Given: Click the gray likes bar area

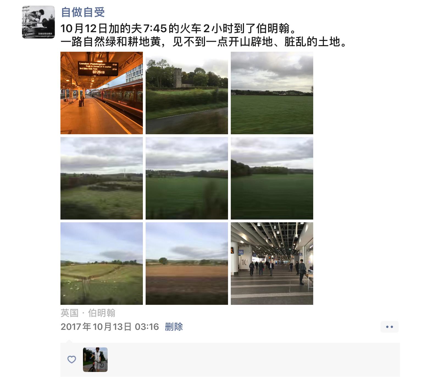Looking at the screenshot, I should (x=230, y=360).
